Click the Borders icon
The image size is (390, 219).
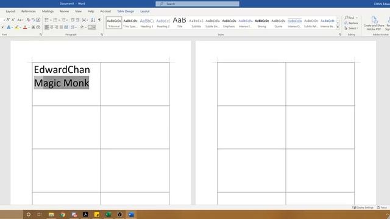tap(90, 27)
